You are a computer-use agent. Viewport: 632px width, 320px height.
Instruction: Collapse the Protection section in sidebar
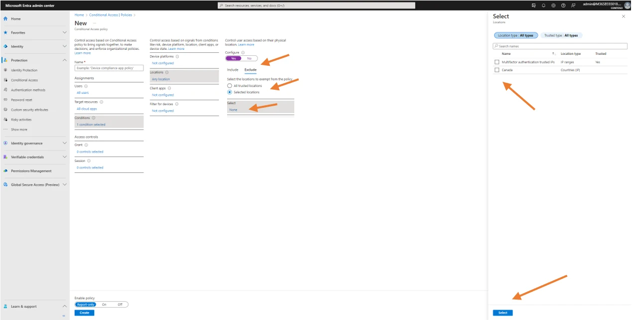(64, 60)
